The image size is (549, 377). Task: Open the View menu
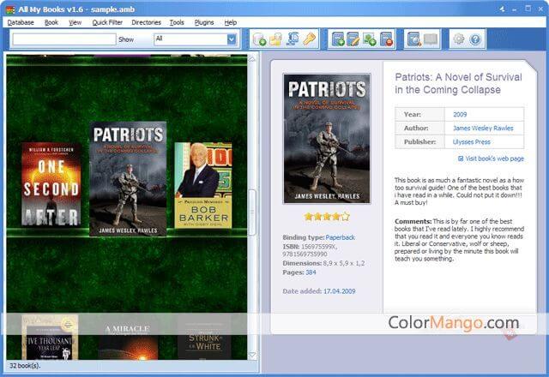tap(75, 22)
